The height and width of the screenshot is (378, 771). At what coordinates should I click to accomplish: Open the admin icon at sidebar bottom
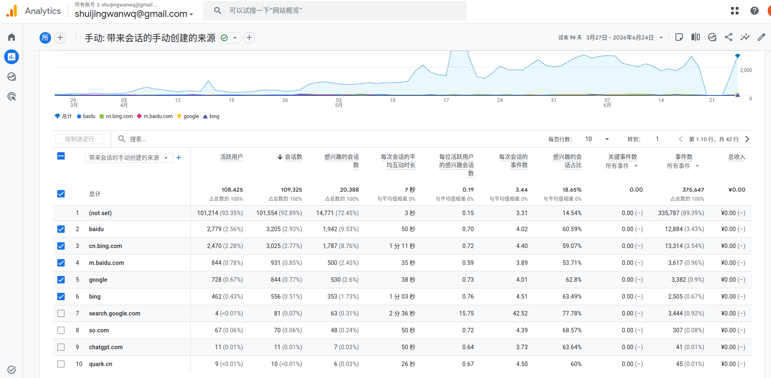pos(12,369)
